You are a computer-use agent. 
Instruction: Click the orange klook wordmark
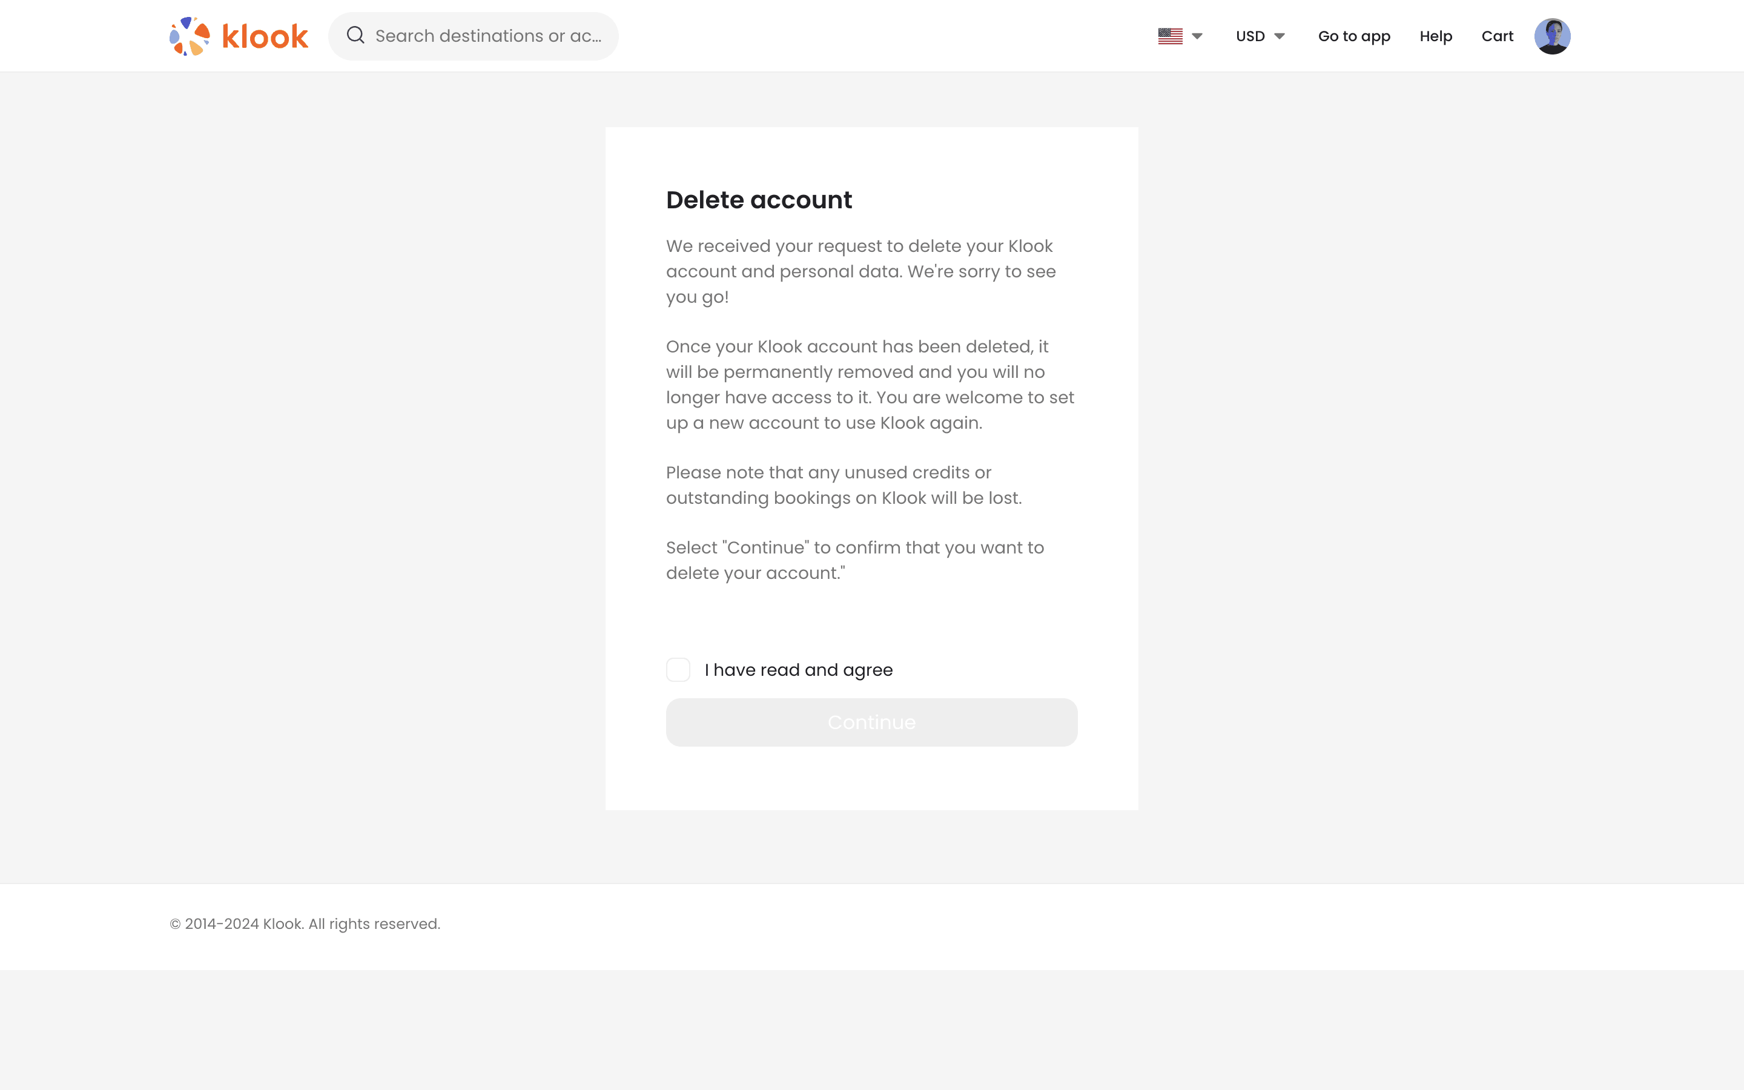pyautogui.click(x=265, y=37)
